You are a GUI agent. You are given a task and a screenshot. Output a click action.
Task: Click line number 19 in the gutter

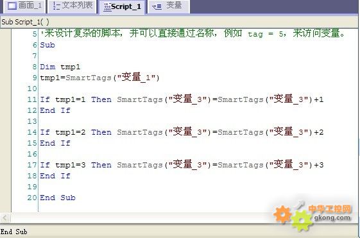tap(32, 187)
